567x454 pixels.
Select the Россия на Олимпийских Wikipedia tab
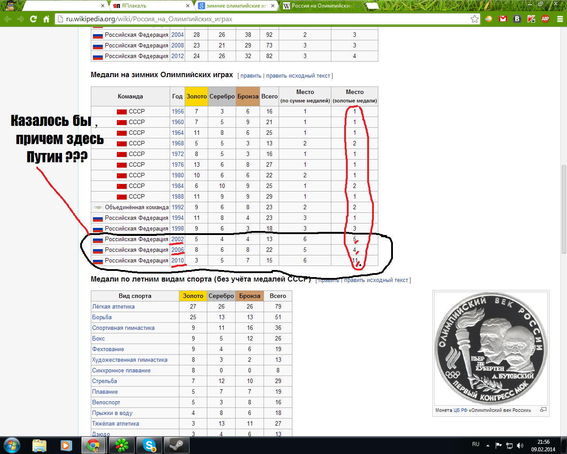coord(322,6)
